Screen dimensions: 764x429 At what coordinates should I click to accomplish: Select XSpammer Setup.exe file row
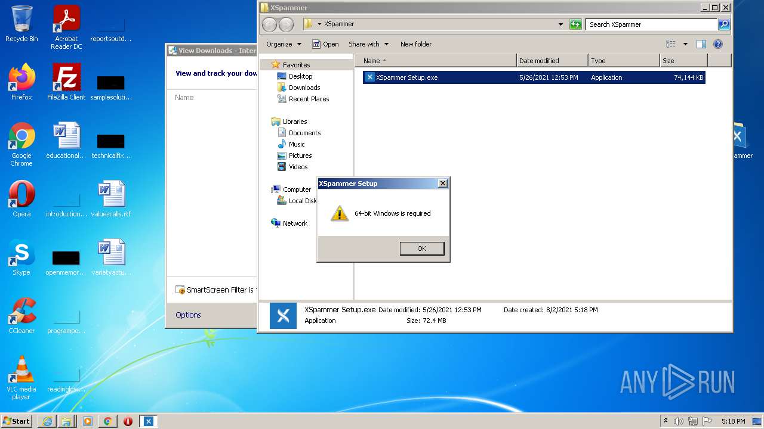click(534, 77)
